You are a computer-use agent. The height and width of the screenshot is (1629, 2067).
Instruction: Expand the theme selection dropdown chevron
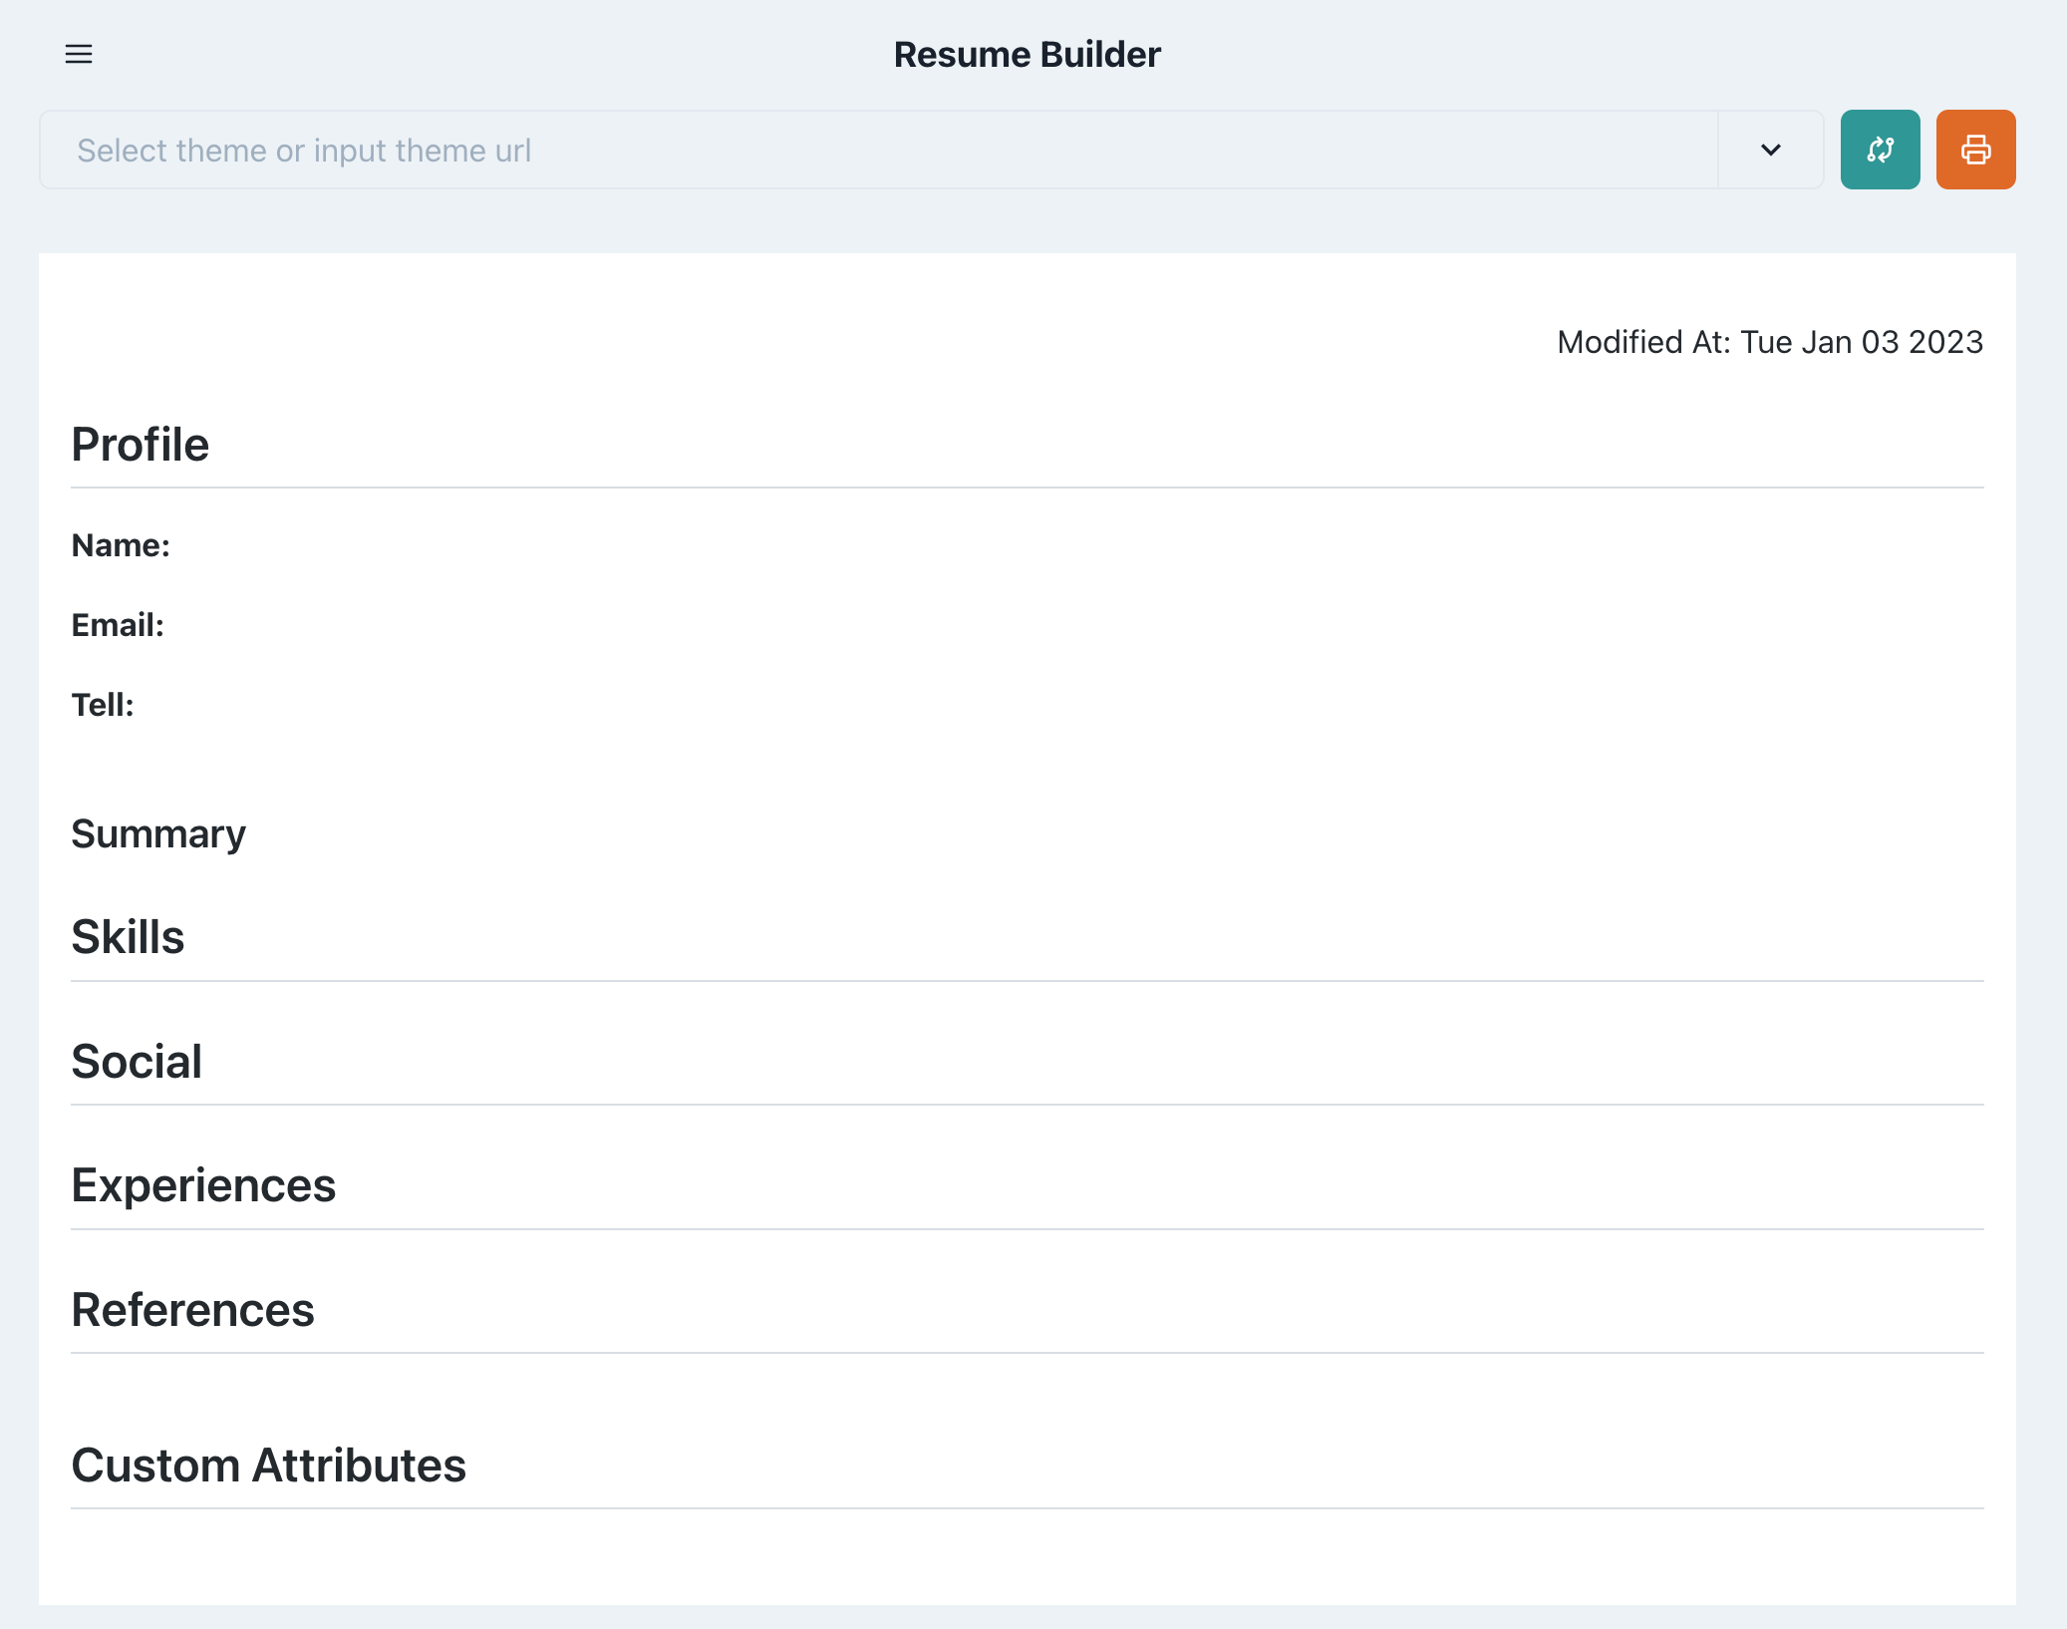click(1771, 150)
